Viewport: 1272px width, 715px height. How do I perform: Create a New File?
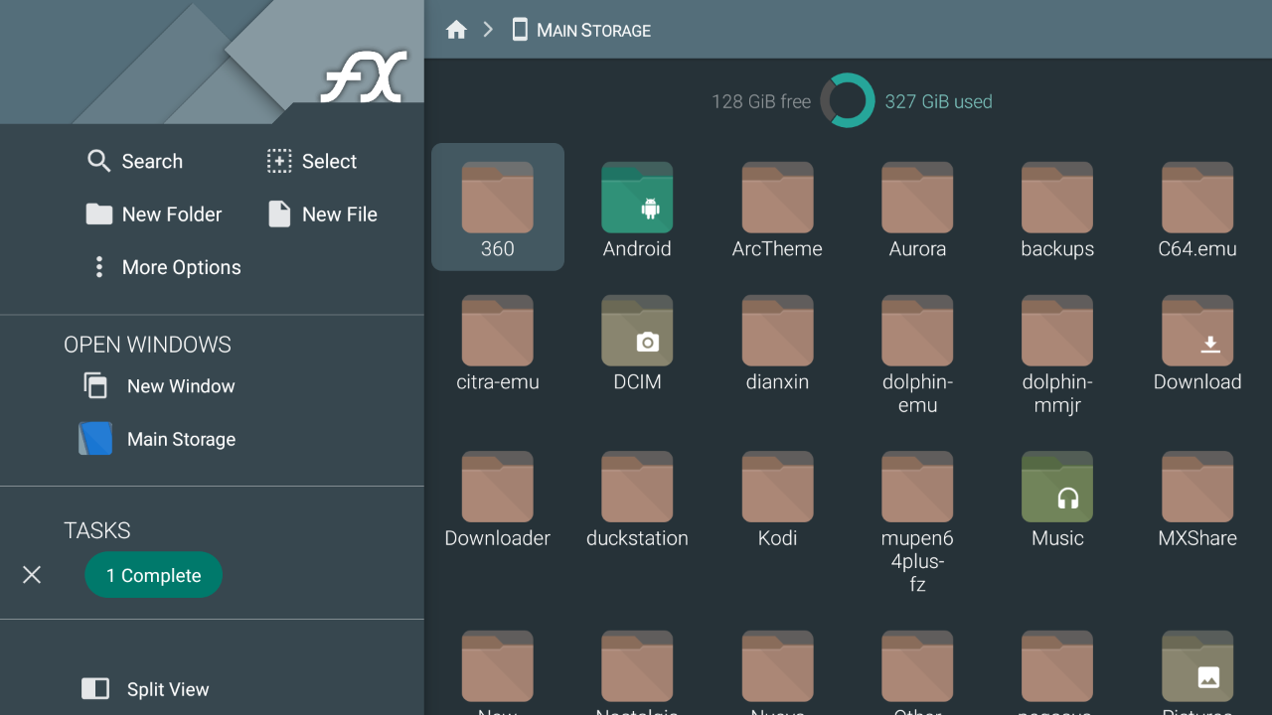[x=322, y=214]
